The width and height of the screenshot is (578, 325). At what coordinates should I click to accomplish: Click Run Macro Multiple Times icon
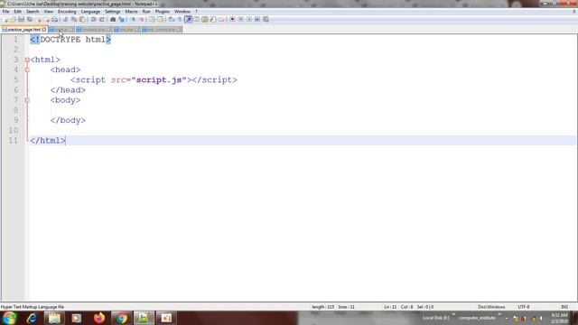click(257, 19)
